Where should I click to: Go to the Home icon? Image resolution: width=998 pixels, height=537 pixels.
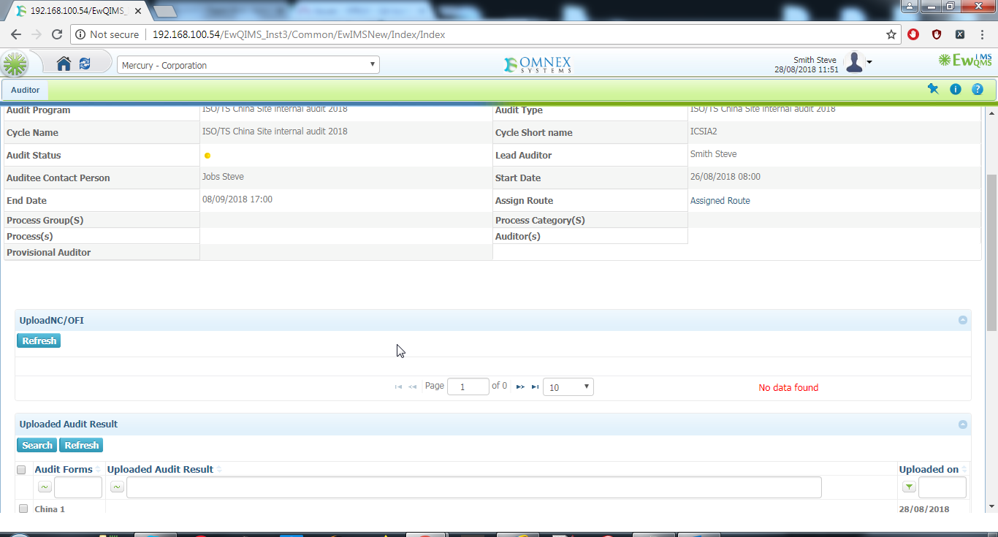[x=64, y=64]
